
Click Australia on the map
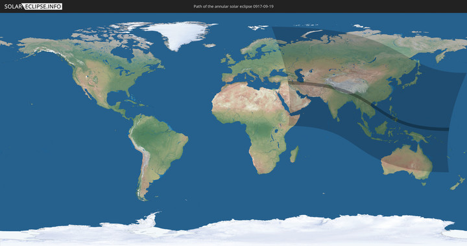coord(407,162)
